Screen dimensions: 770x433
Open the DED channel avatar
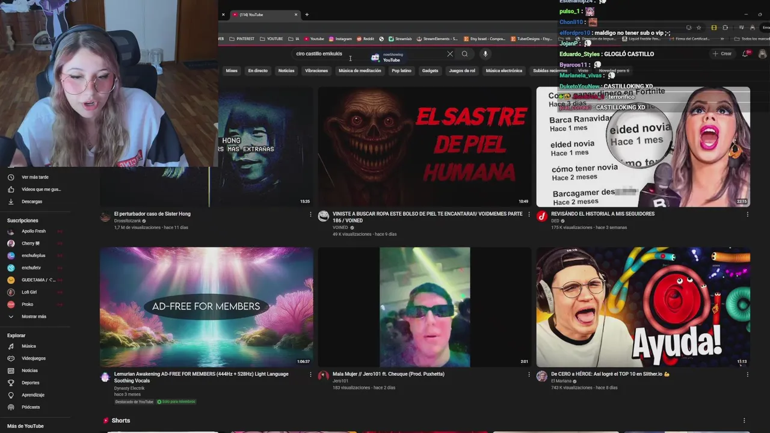(542, 216)
